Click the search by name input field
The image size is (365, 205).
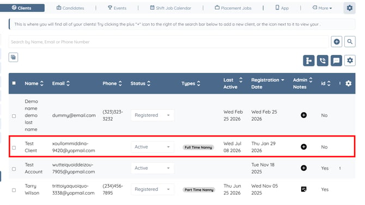tap(168, 42)
